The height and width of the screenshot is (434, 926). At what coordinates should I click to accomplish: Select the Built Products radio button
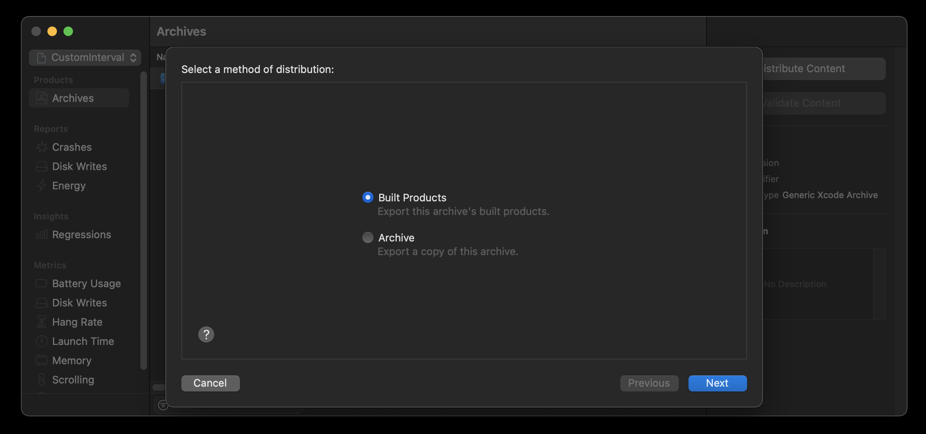tap(368, 198)
